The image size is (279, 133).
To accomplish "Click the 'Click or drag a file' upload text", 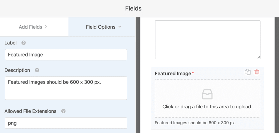I will pyautogui.click(x=207, y=107).
